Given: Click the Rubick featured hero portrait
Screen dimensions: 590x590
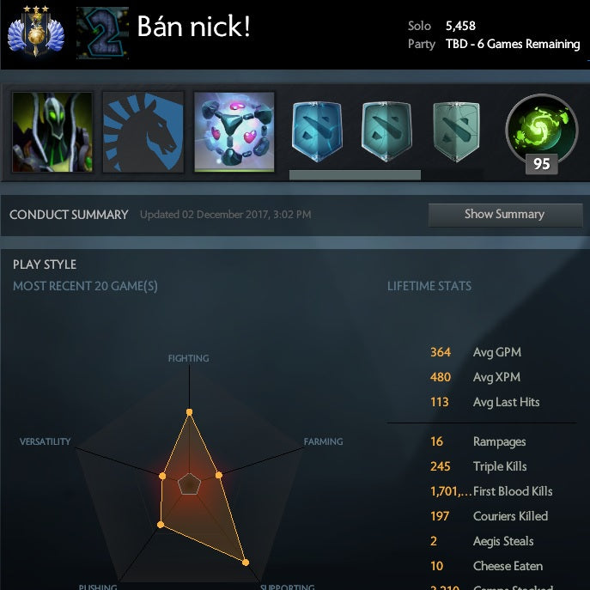Looking at the screenshot, I should tap(52, 132).
